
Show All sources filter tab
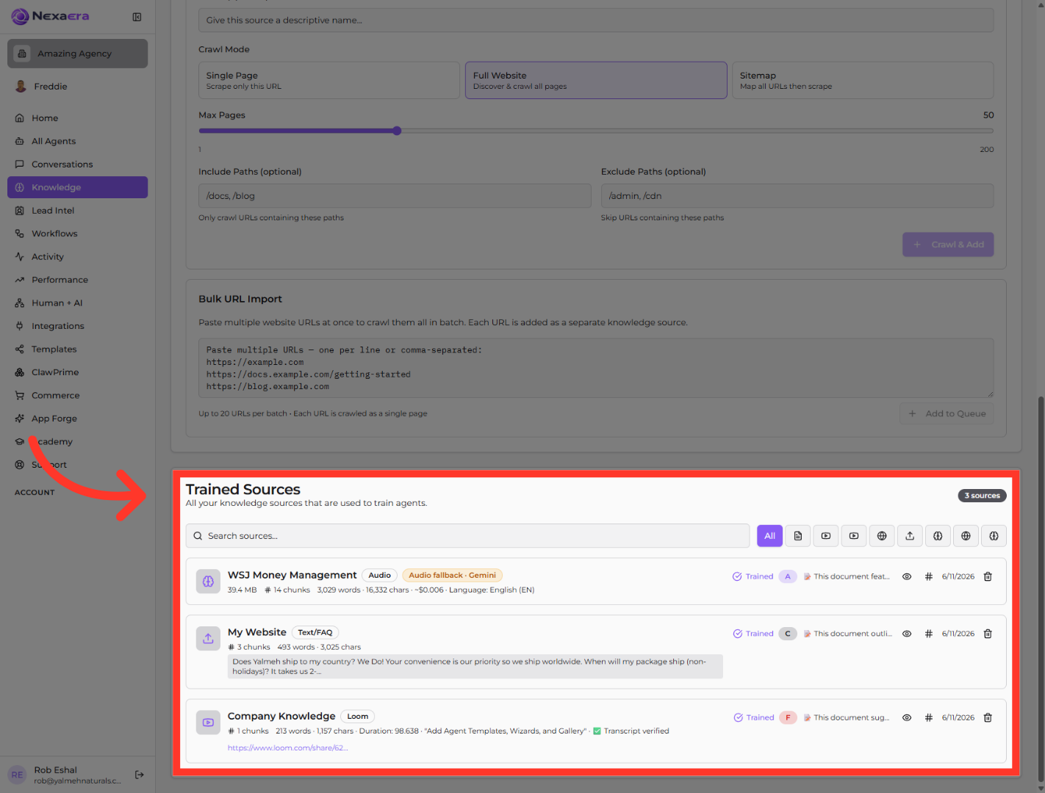coord(769,536)
